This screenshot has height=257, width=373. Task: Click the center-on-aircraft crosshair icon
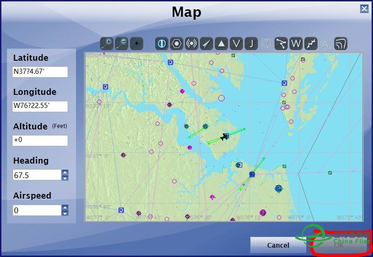pos(137,44)
